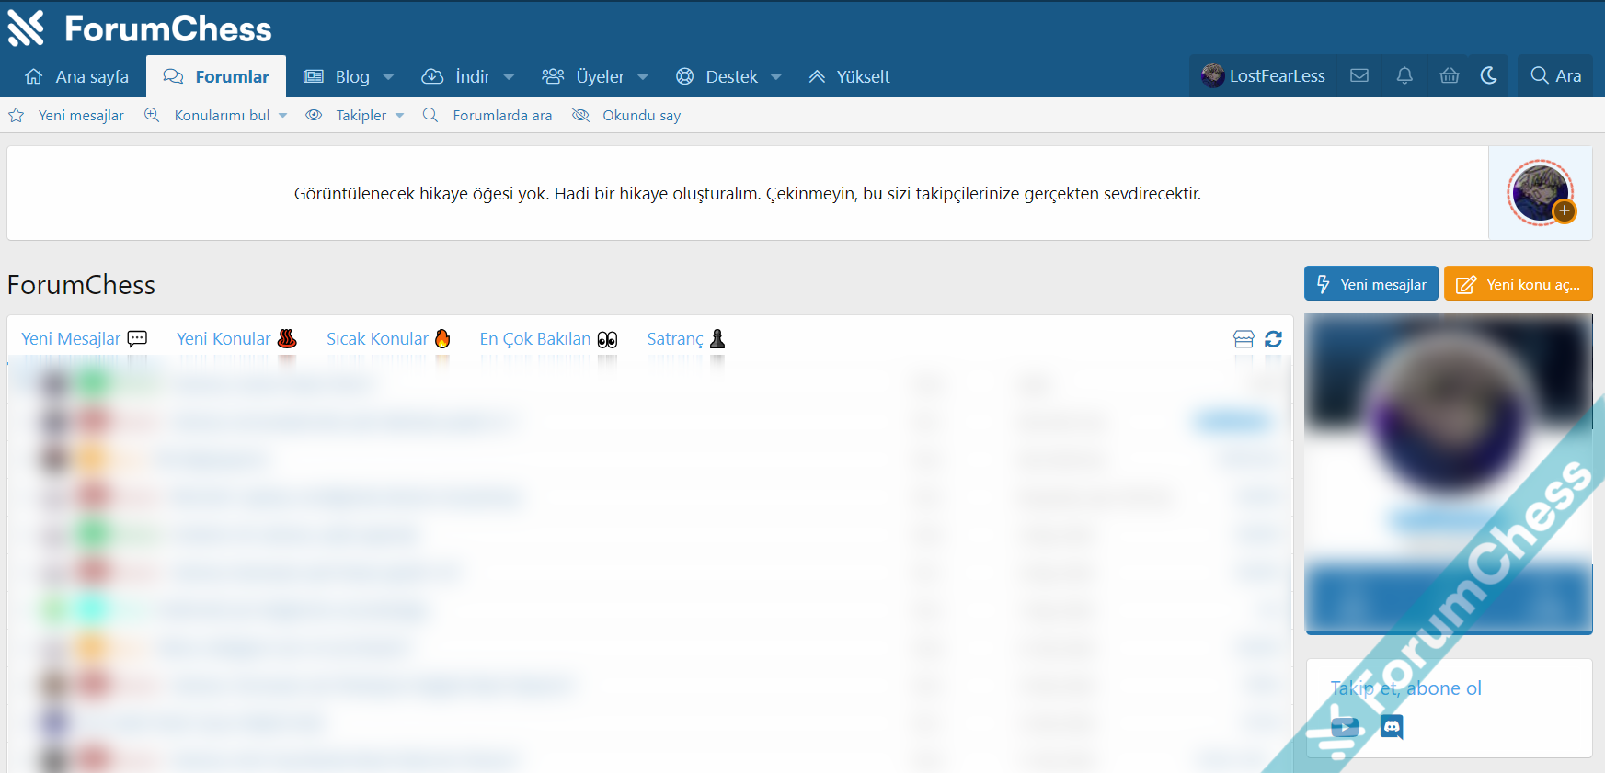Open the Discord icon link
This screenshot has width=1605, height=773.
(1392, 727)
